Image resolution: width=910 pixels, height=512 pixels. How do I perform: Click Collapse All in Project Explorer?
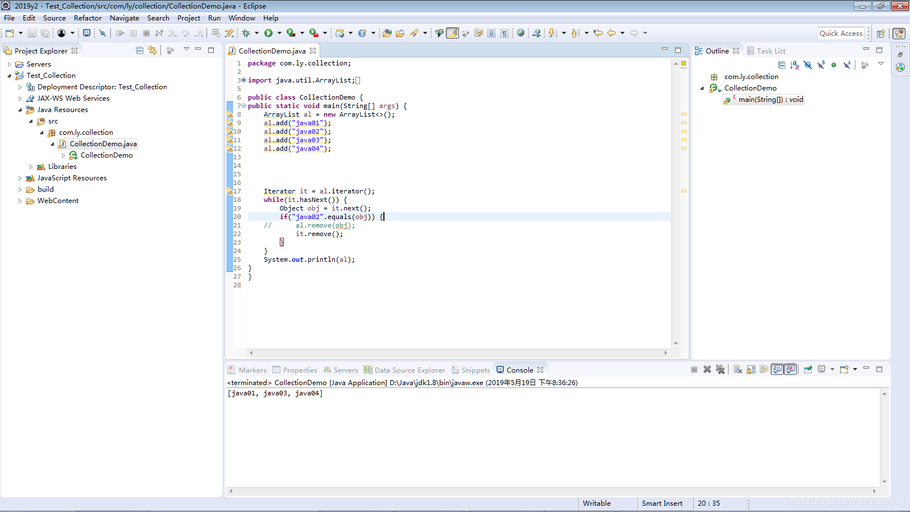(139, 51)
